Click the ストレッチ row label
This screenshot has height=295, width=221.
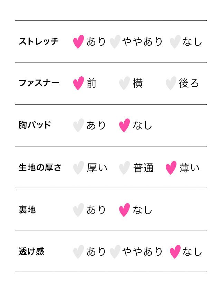pos(39,42)
